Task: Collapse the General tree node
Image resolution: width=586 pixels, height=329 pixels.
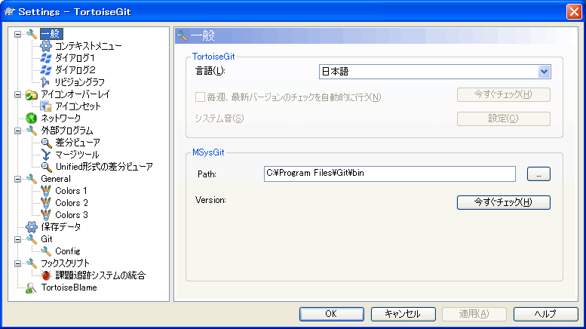Action: pyautogui.click(x=17, y=179)
